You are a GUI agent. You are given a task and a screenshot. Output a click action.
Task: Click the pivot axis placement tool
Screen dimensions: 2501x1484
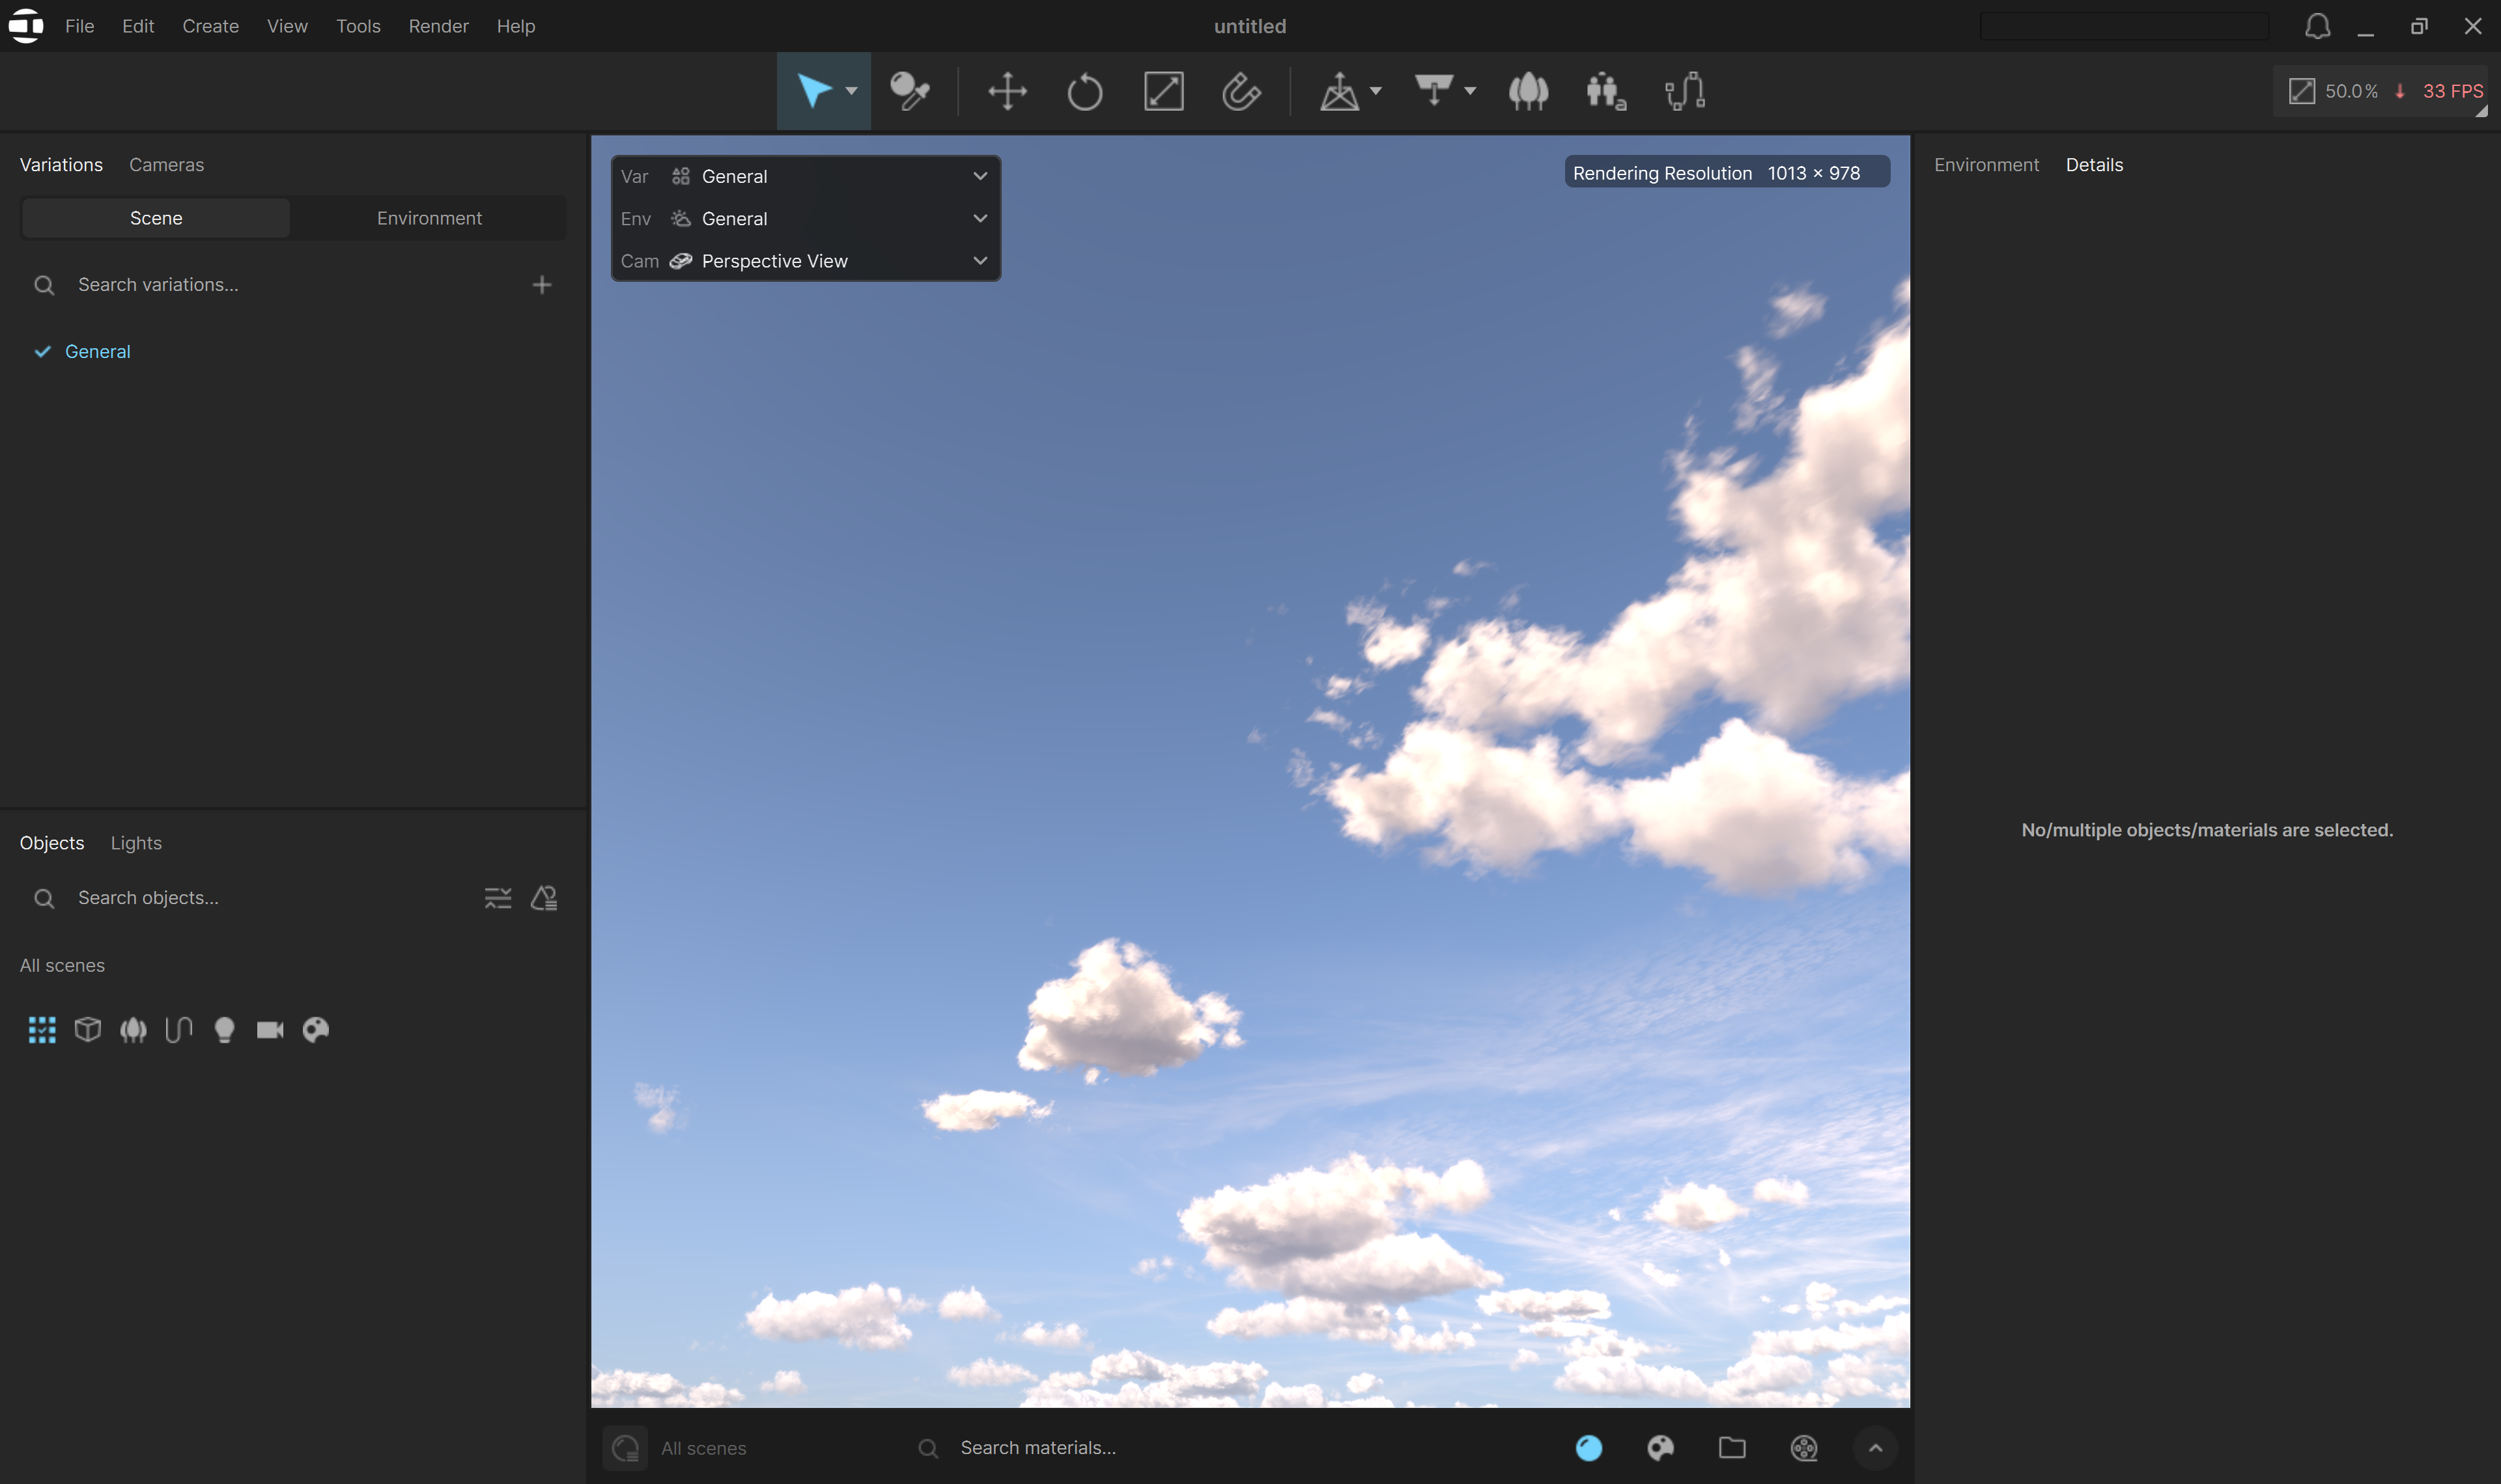point(1338,91)
